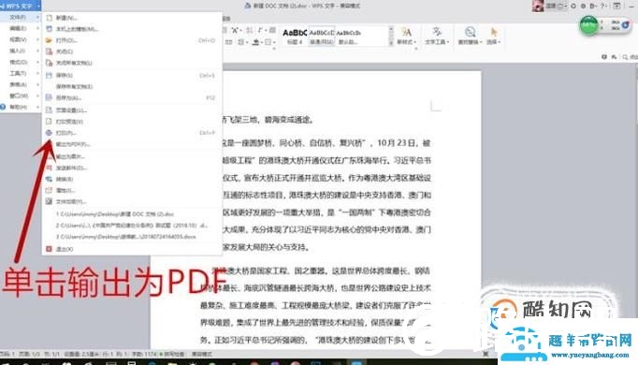
Task: Click the send mail icon in File menu
Action: [x=50, y=168]
